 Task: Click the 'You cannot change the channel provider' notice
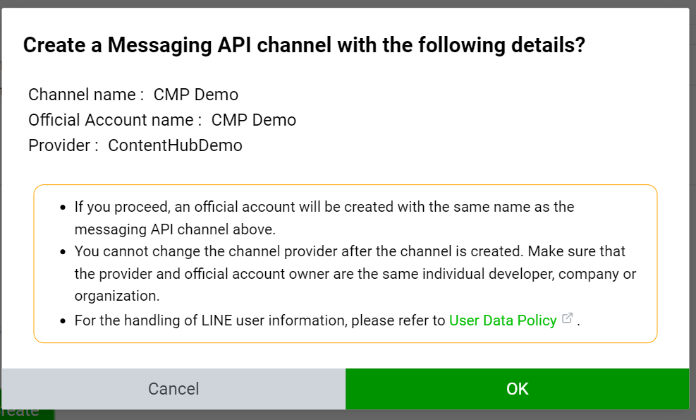click(x=355, y=273)
